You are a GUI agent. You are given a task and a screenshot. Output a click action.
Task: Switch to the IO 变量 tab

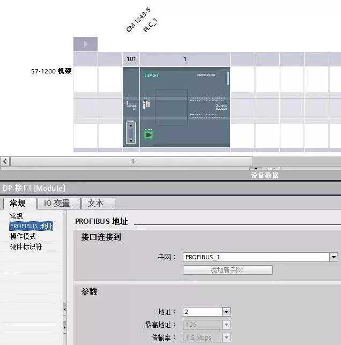[58, 204]
